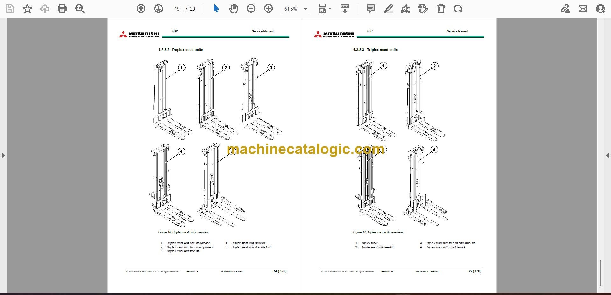Bookmark document with star icon
The height and width of the screenshot is (295, 611).
coord(27,9)
